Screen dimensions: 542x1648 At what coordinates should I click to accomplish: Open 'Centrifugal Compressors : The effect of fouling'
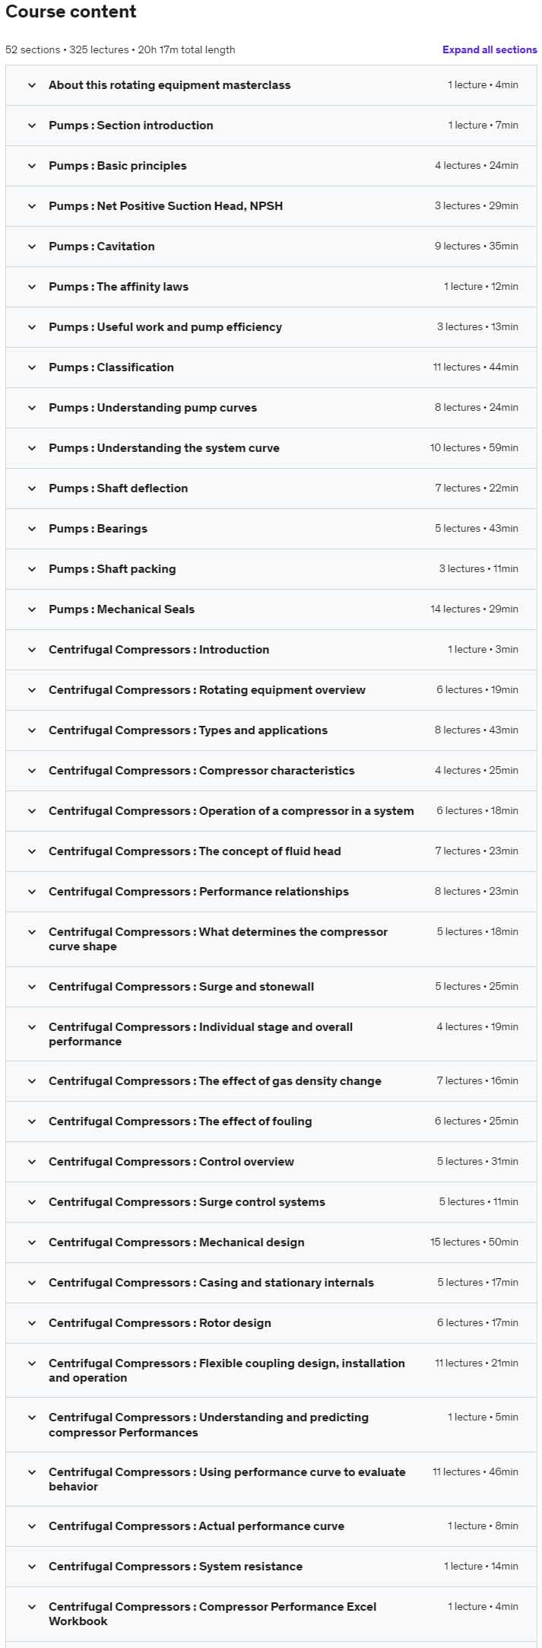179,1121
